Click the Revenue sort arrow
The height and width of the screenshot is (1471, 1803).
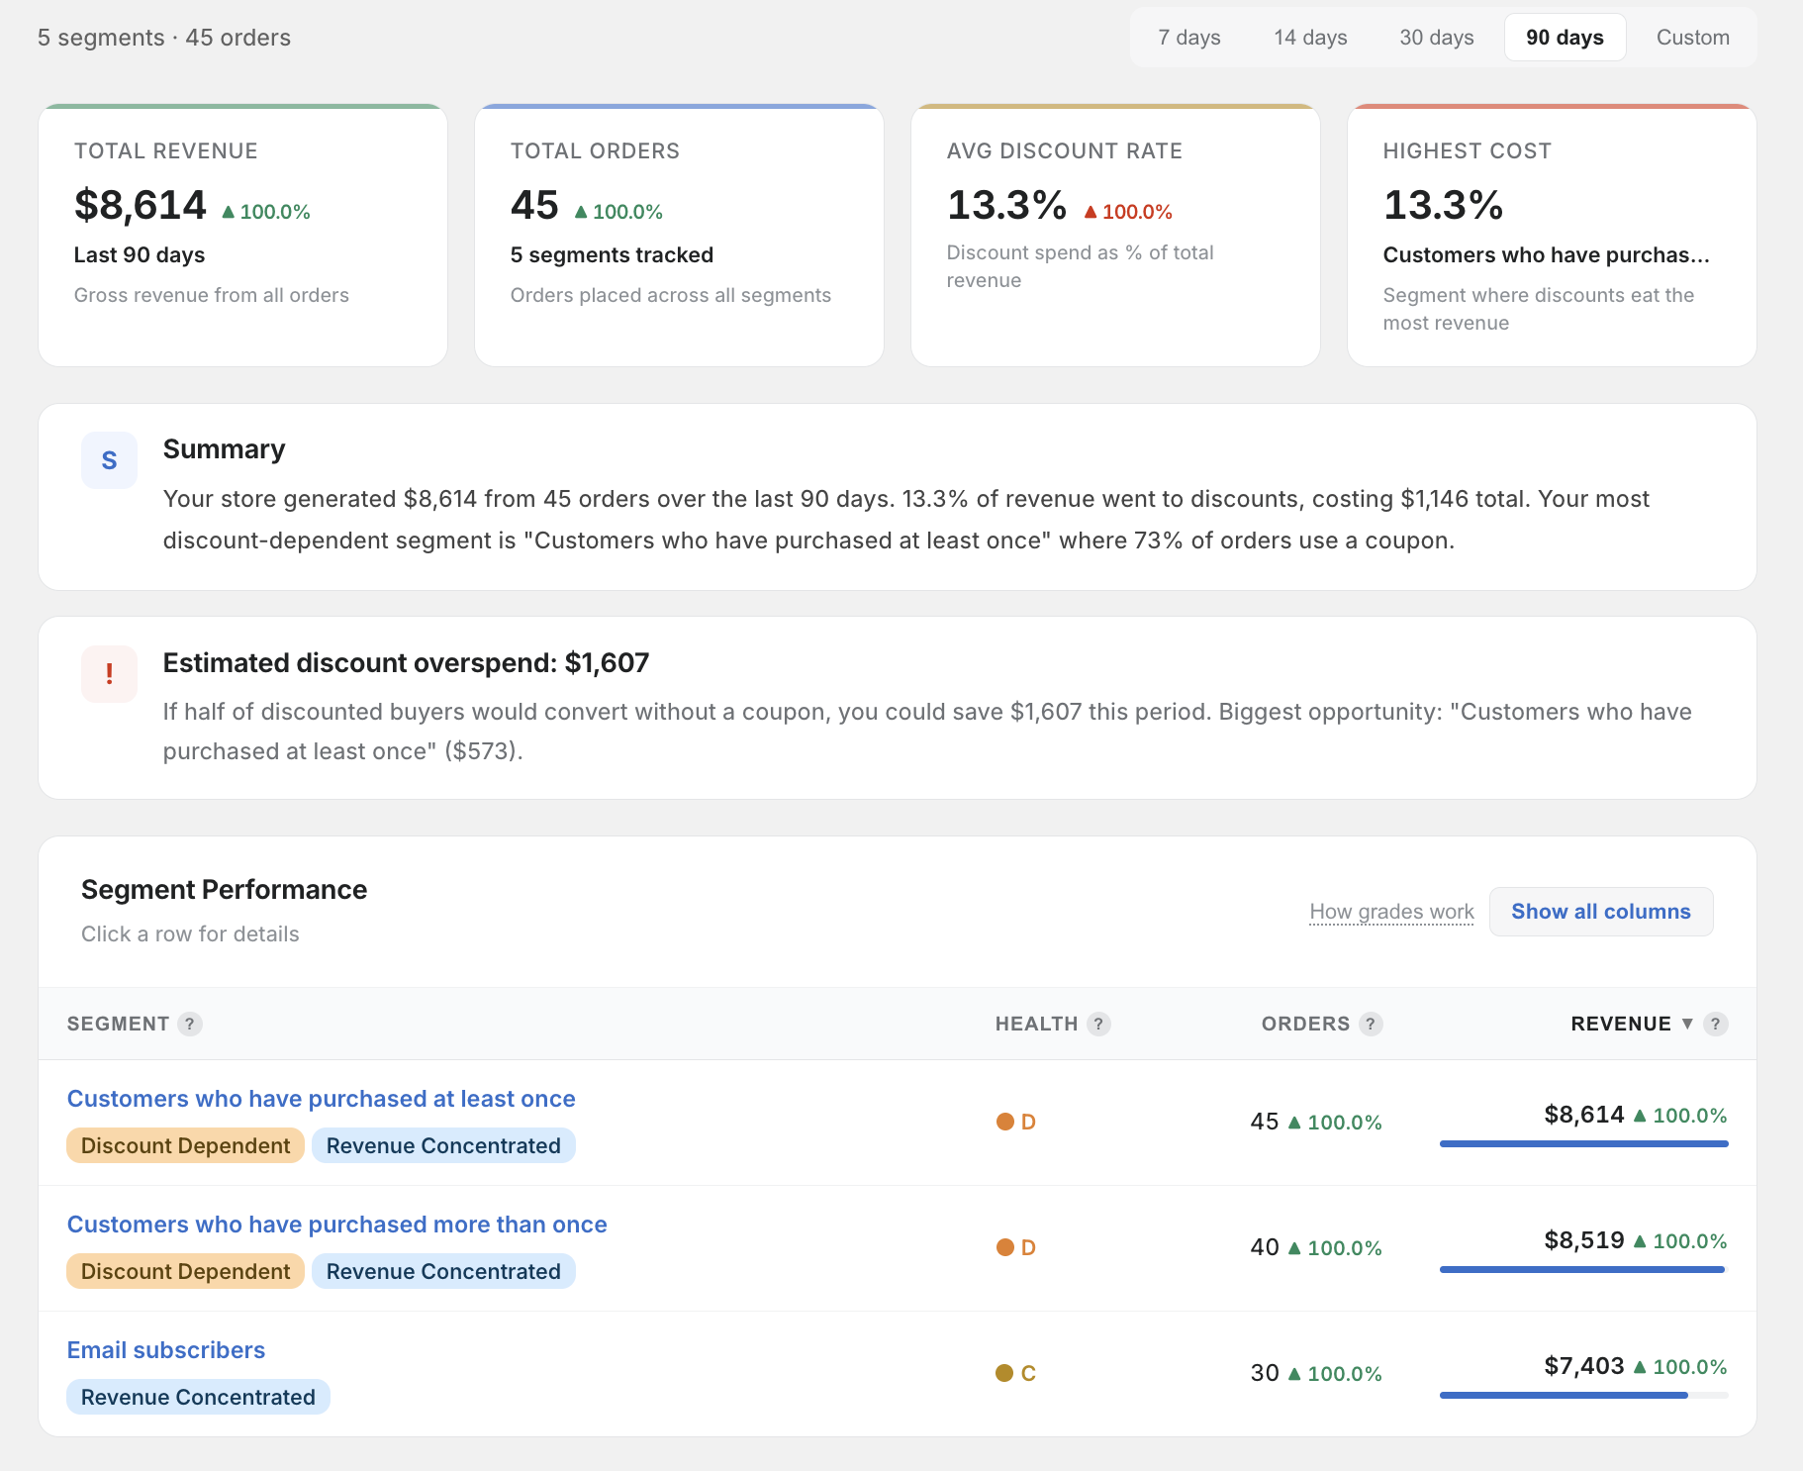(1689, 1024)
